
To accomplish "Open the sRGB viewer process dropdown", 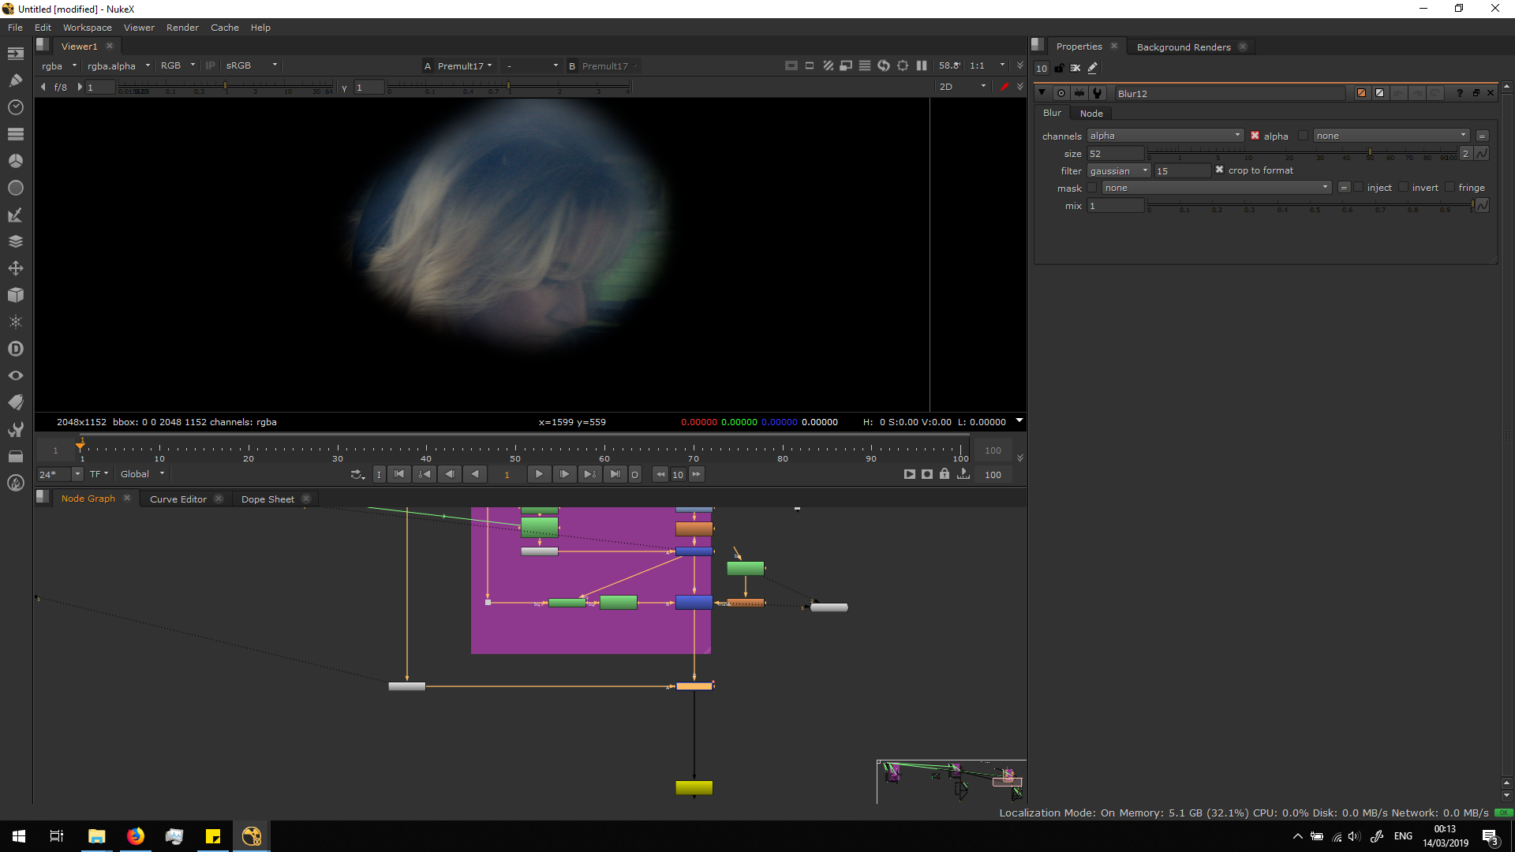I will [x=251, y=65].
